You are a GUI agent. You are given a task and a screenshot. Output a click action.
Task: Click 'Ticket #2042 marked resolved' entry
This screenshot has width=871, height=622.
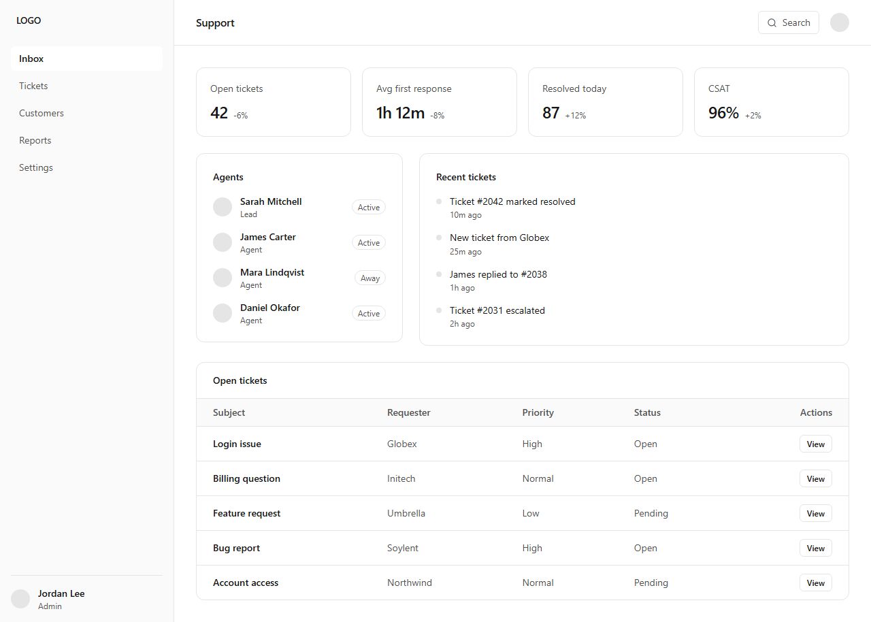tap(512, 201)
